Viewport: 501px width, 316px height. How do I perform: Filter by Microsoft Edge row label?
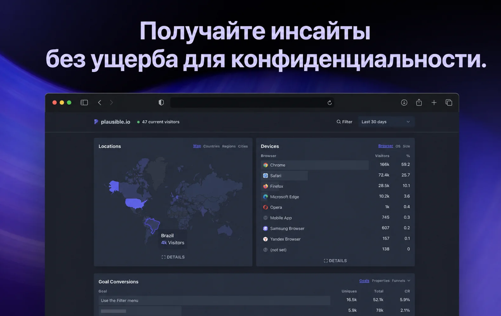284,197
